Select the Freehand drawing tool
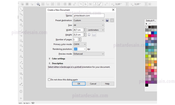Screen dimensions: 175x105 pyautogui.click(x=21, y=31)
